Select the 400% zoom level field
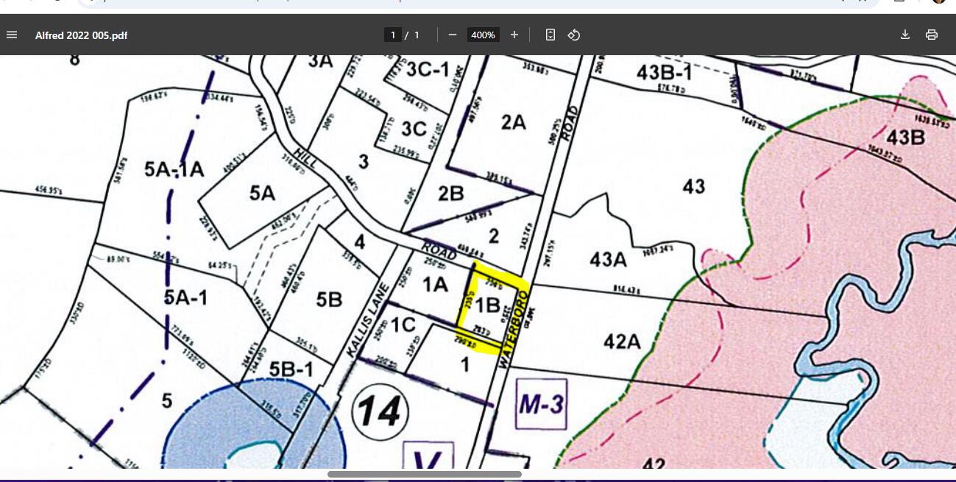Image resolution: width=956 pixels, height=482 pixels. [x=483, y=35]
